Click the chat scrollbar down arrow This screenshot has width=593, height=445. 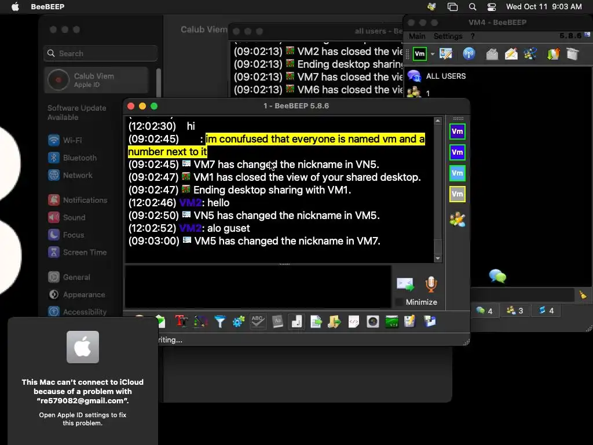(x=438, y=258)
